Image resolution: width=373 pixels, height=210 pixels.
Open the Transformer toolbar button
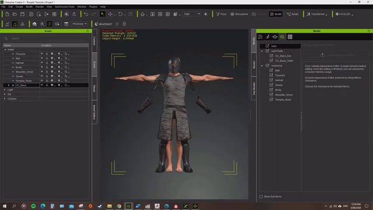316,14
